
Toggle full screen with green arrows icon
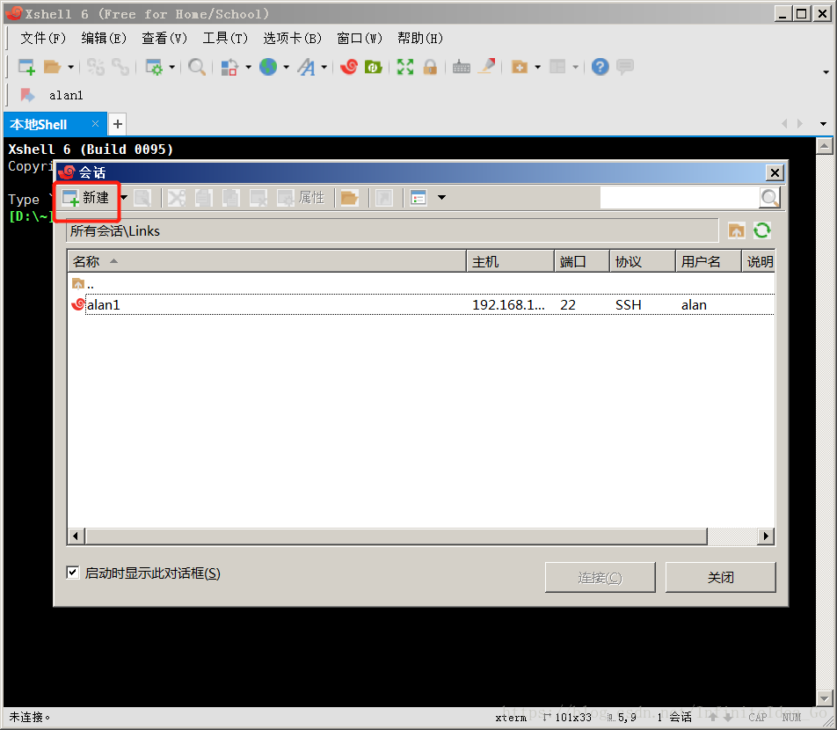(x=405, y=67)
